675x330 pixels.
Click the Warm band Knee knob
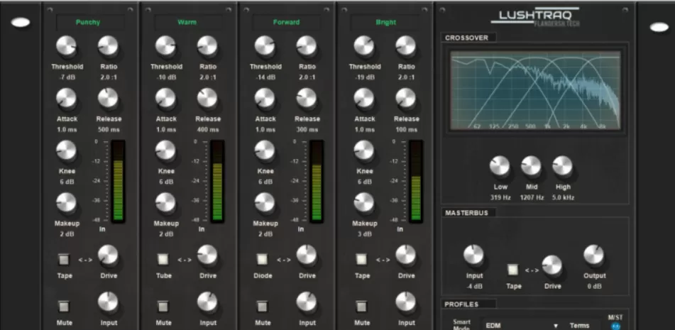[x=166, y=150]
